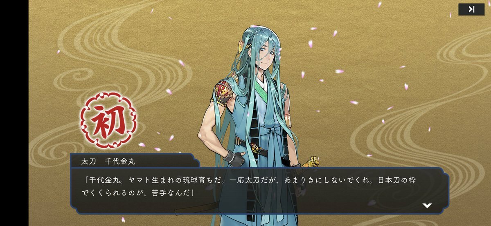Click the golden sword hilt at the waist

[x=313, y=163]
